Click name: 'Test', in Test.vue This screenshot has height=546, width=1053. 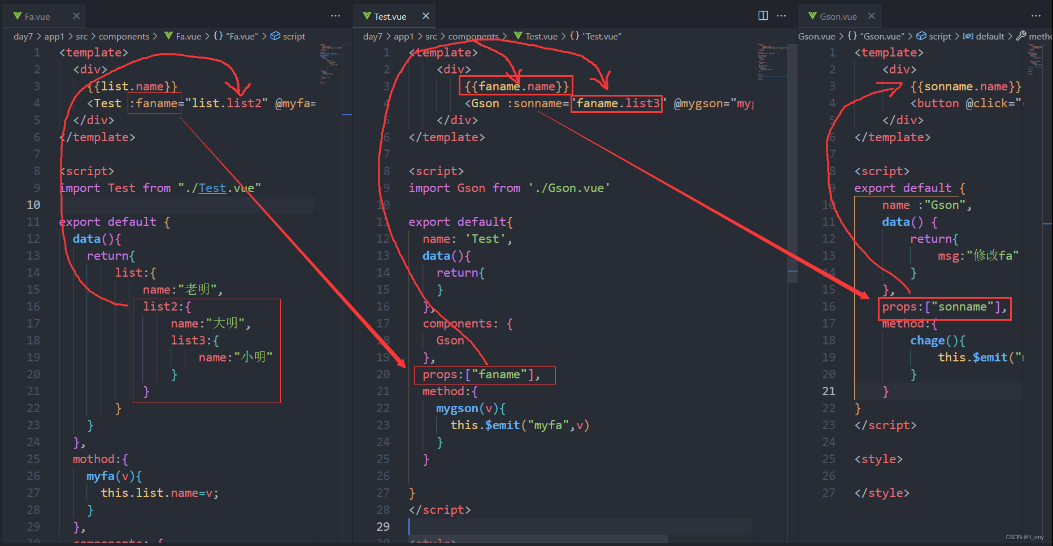pyautogui.click(x=467, y=239)
